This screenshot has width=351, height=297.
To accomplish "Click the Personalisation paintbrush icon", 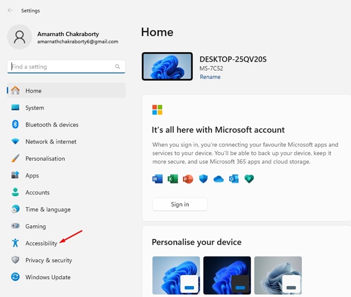I will [15, 158].
